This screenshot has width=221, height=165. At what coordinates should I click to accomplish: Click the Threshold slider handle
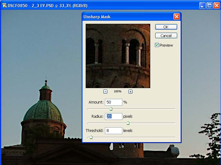tap(91, 137)
